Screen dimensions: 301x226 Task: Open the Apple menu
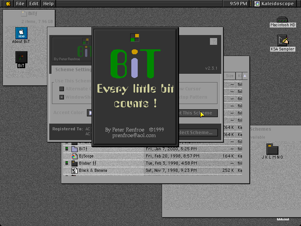(x=8, y=4)
